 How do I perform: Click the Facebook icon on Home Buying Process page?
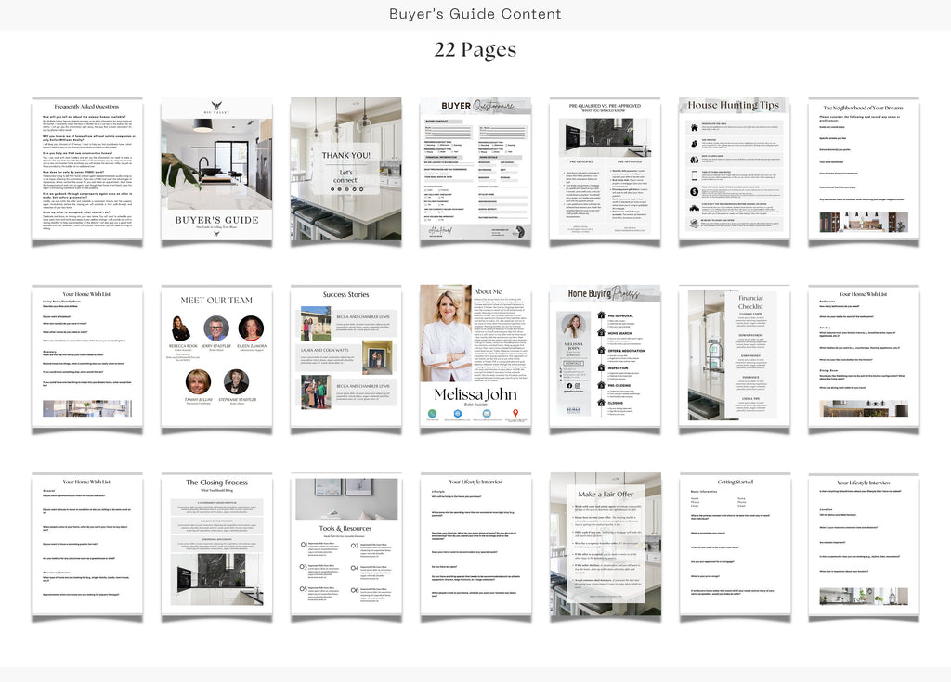pyautogui.click(x=569, y=386)
